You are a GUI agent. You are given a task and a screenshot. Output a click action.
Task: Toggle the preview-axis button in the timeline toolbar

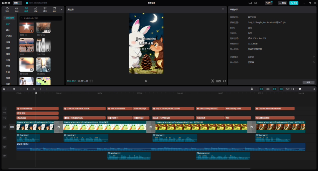[281, 89]
